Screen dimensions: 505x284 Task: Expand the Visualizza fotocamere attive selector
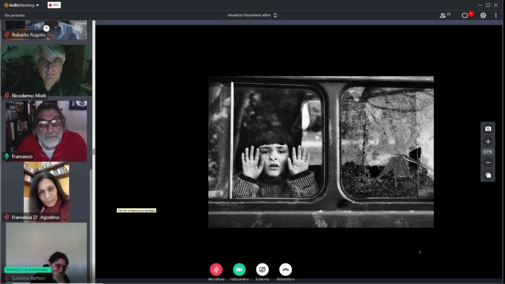point(252,15)
